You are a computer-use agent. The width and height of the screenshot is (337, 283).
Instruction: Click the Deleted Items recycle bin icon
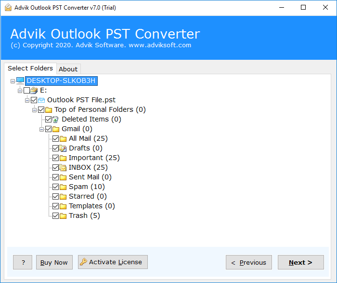tap(55, 120)
